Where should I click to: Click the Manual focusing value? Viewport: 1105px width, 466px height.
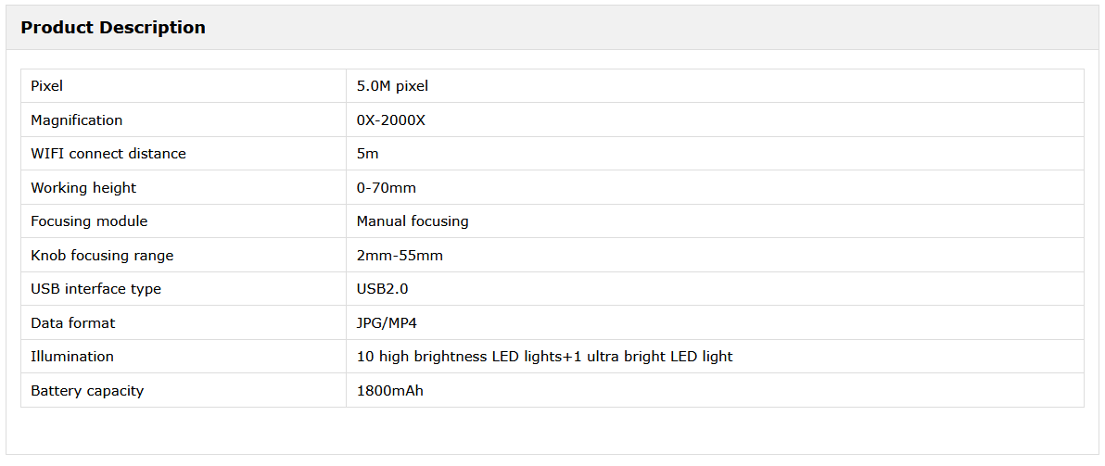point(413,221)
